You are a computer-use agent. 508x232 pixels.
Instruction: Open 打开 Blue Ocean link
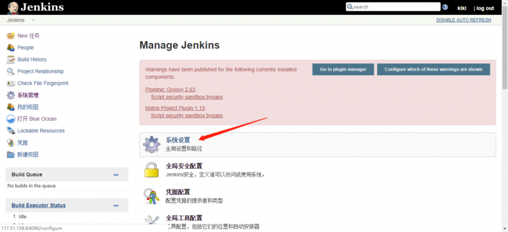(x=37, y=119)
